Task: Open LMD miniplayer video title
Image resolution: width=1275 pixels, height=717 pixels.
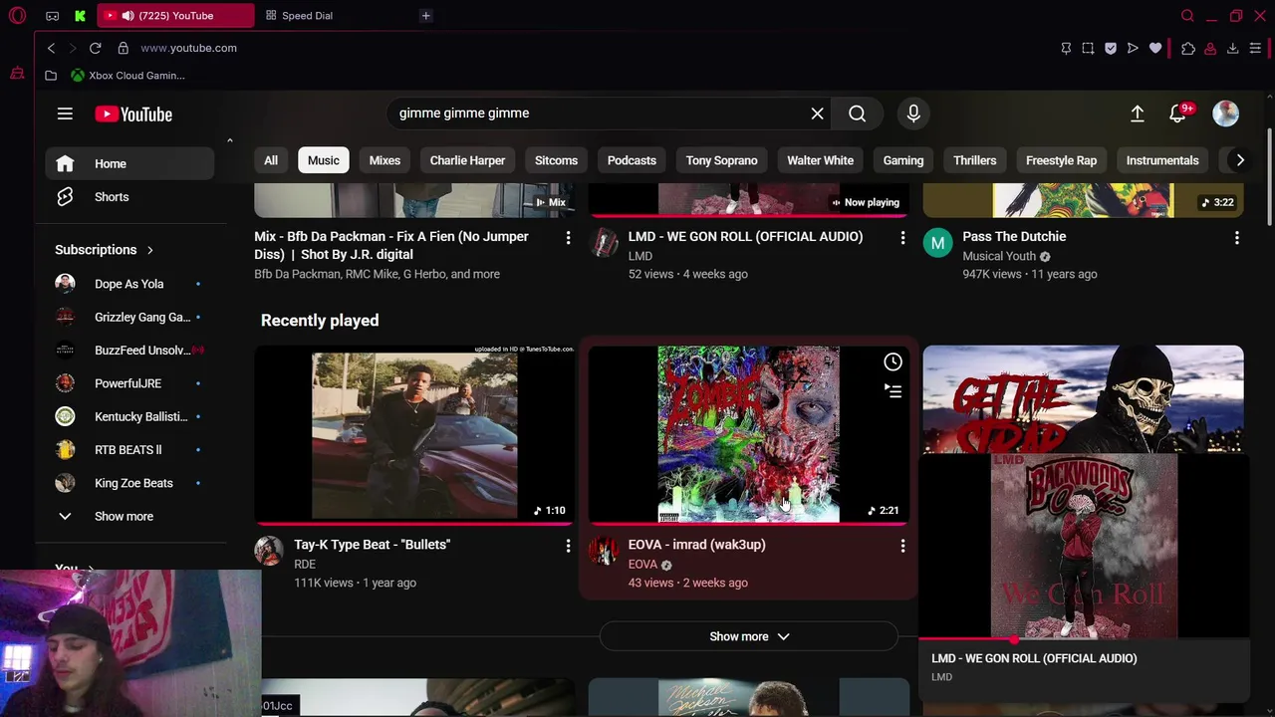Action: 1034,658
